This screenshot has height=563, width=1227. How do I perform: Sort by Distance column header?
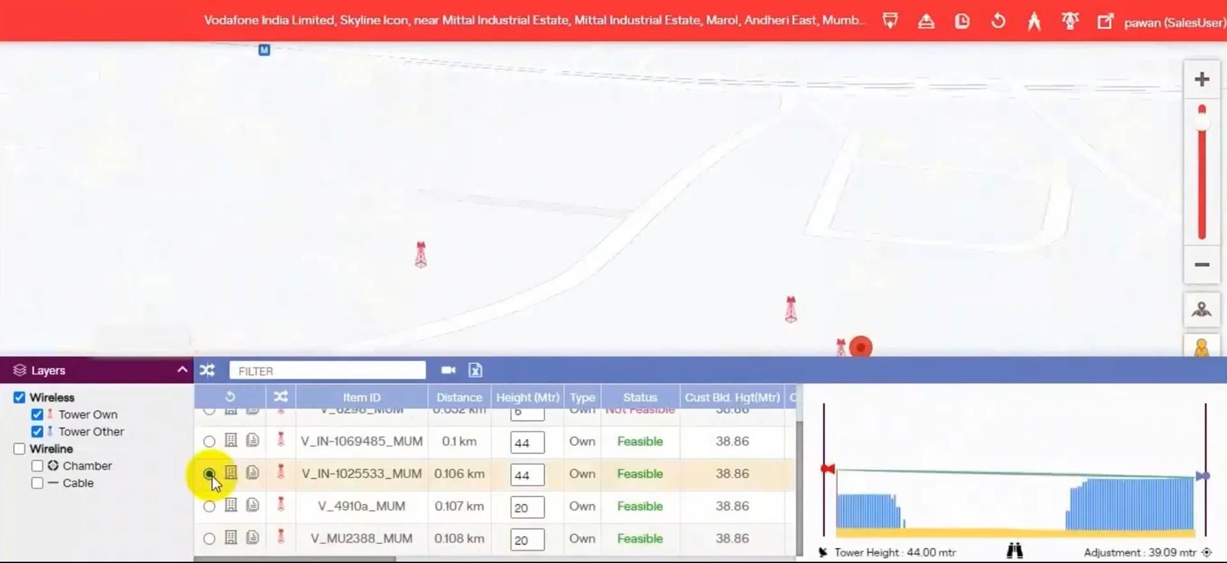click(x=459, y=397)
